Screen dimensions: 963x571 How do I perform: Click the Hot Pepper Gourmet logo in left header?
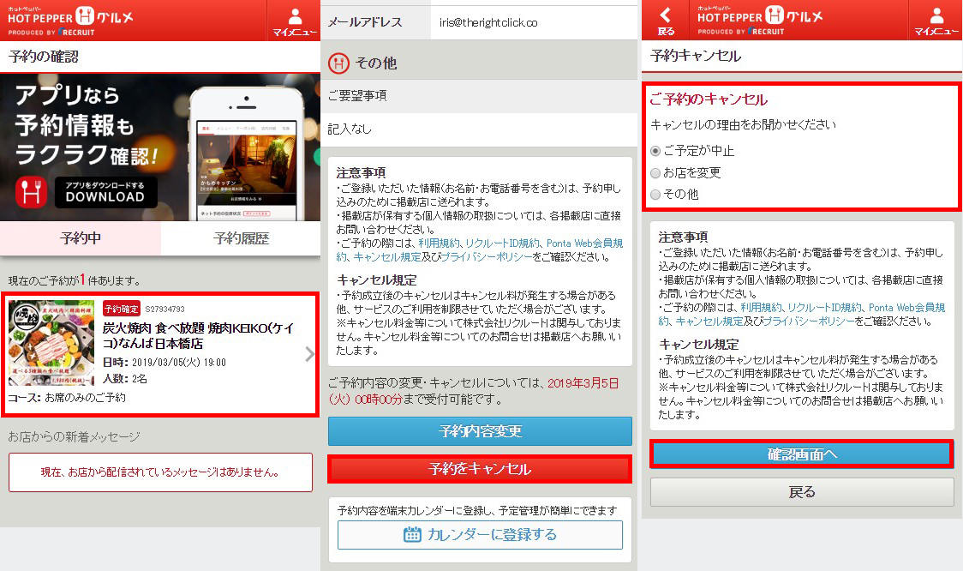[x=70, y=21]
